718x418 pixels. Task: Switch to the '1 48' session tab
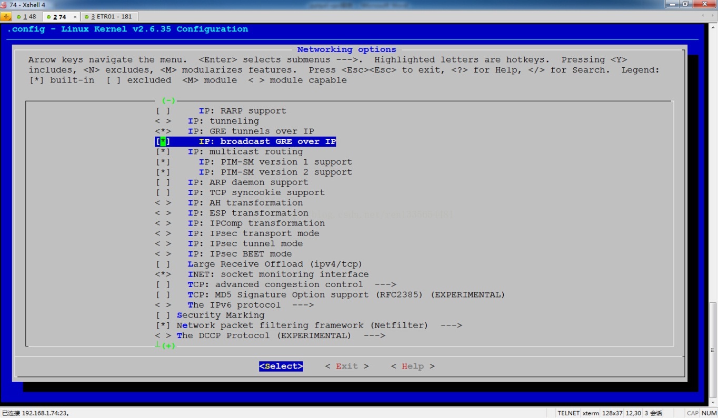(26, 17)
